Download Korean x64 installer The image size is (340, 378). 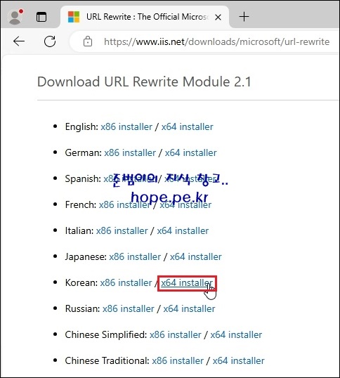point(187,282)
